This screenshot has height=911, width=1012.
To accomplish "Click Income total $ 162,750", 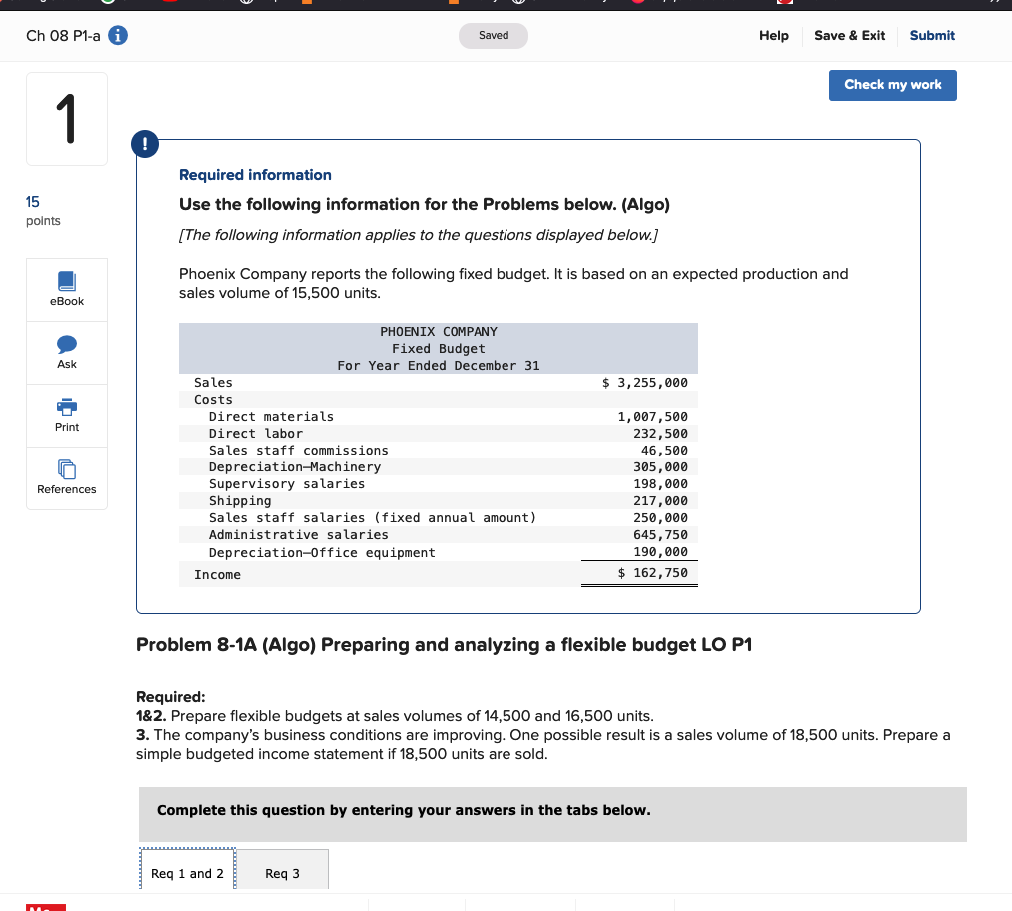I will tap(652, 573).
